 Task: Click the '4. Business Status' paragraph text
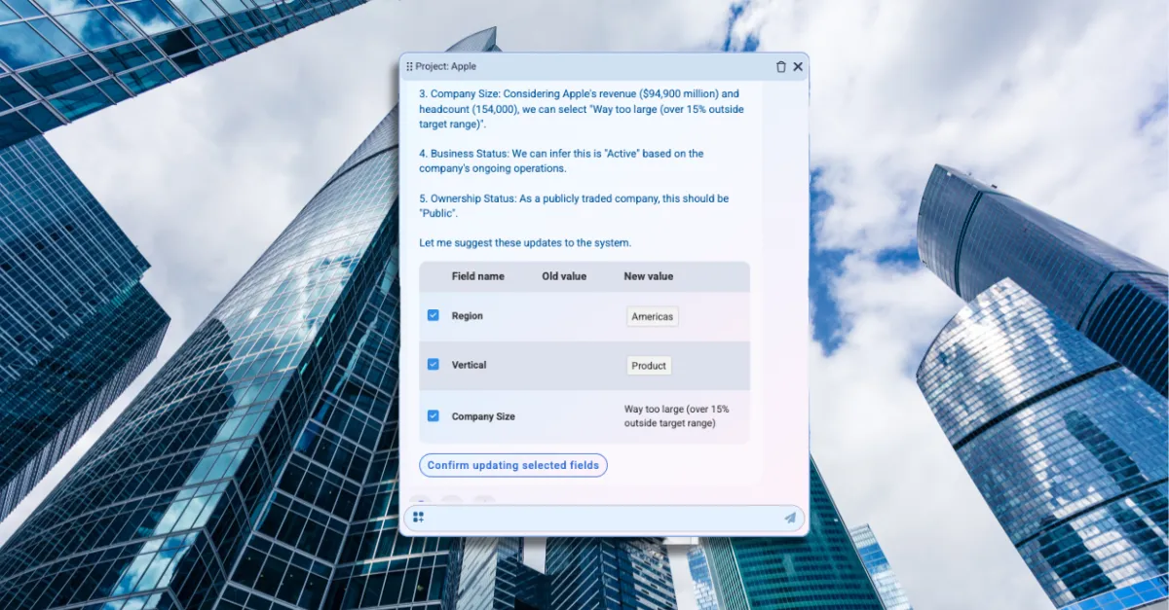pos(561,161)
